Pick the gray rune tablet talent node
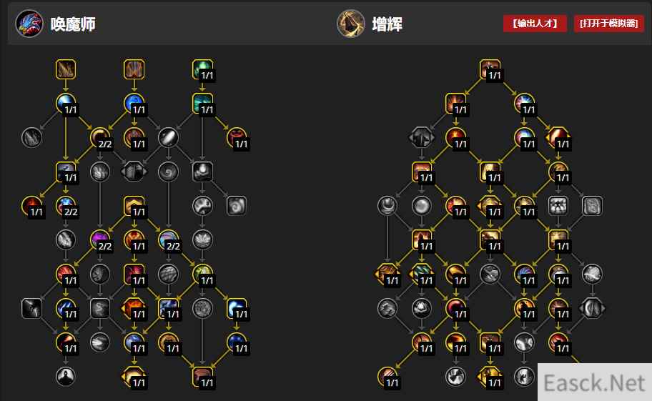 point(592,206)
